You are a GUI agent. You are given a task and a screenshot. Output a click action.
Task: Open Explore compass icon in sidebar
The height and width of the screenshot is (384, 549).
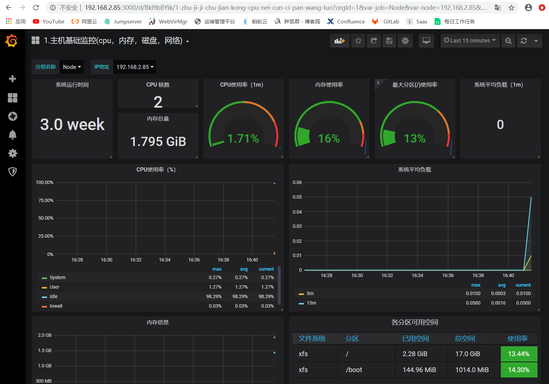[13, 116]
